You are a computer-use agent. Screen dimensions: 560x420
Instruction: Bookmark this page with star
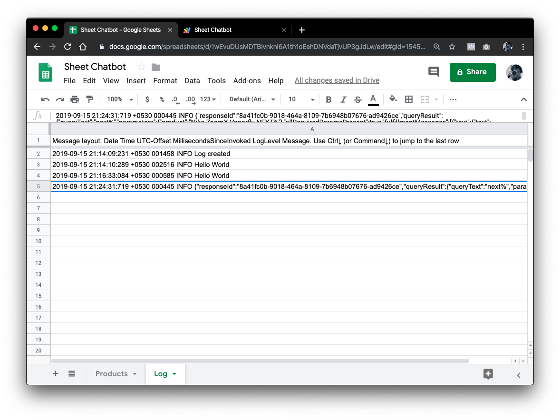(452, 47)
